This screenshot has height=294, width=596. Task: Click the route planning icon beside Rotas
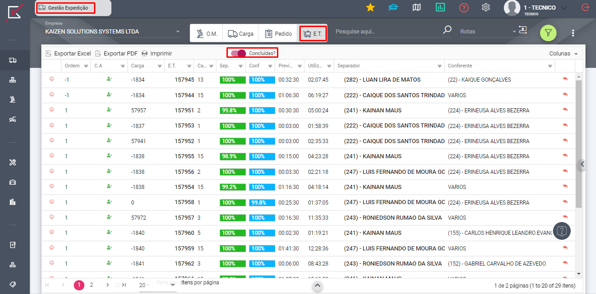point(523,29)
